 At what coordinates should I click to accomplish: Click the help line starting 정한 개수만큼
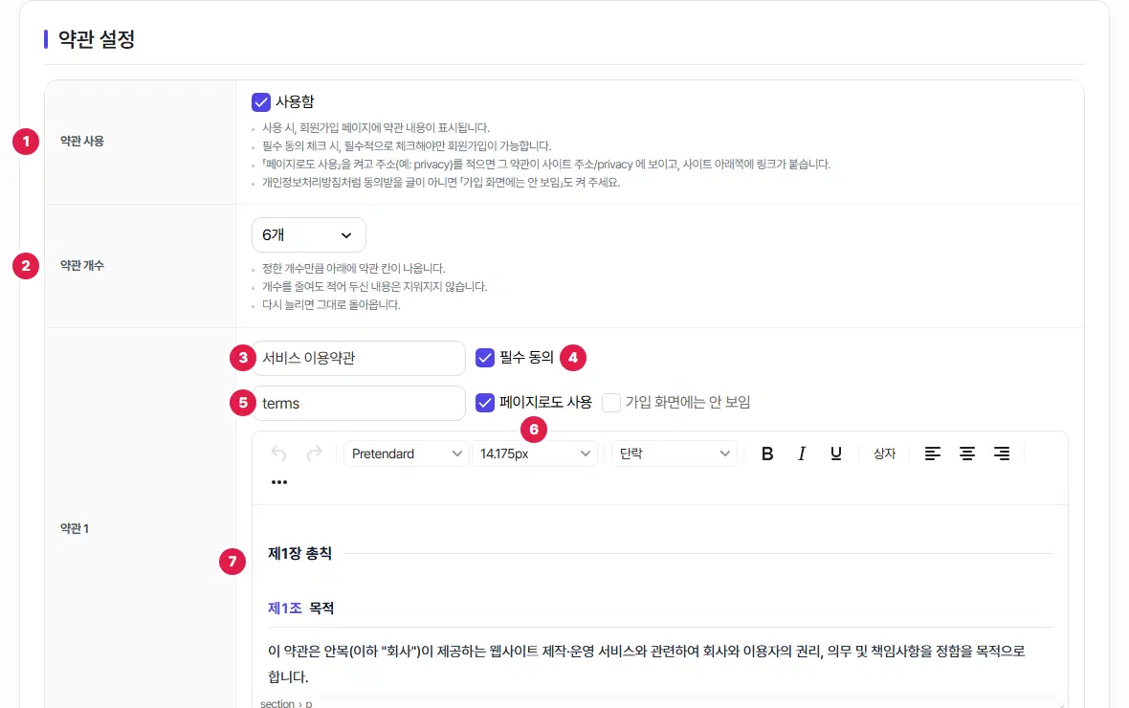coord(354,269)
